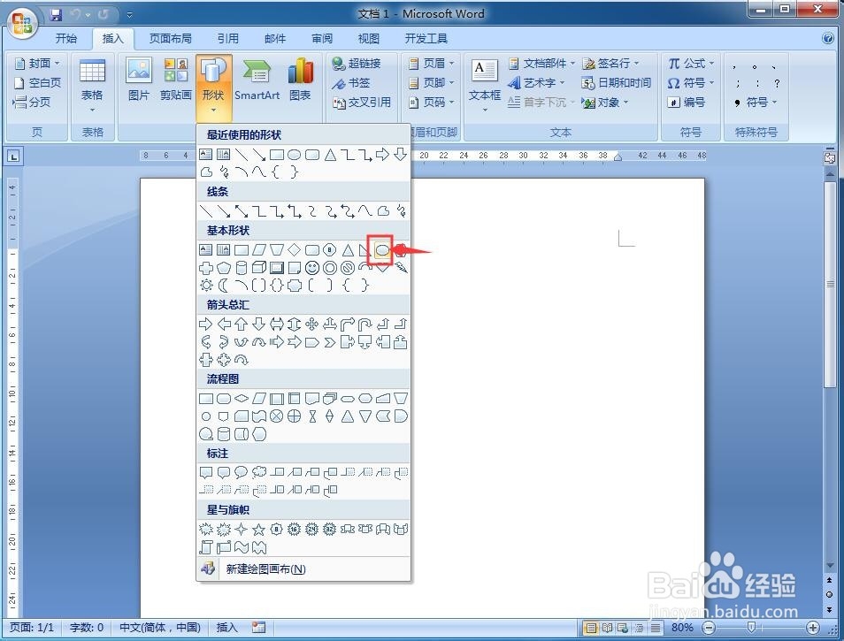Image resolution: width=844 pixels, height=641 pixels.
Task: Open the References tab
Action: (227, 38)
